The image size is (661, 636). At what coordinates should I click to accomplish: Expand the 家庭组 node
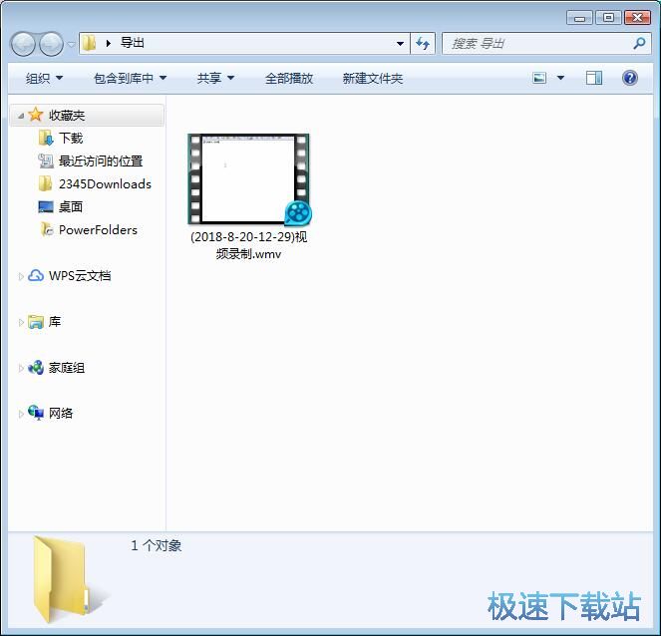[x=21, y=369]
